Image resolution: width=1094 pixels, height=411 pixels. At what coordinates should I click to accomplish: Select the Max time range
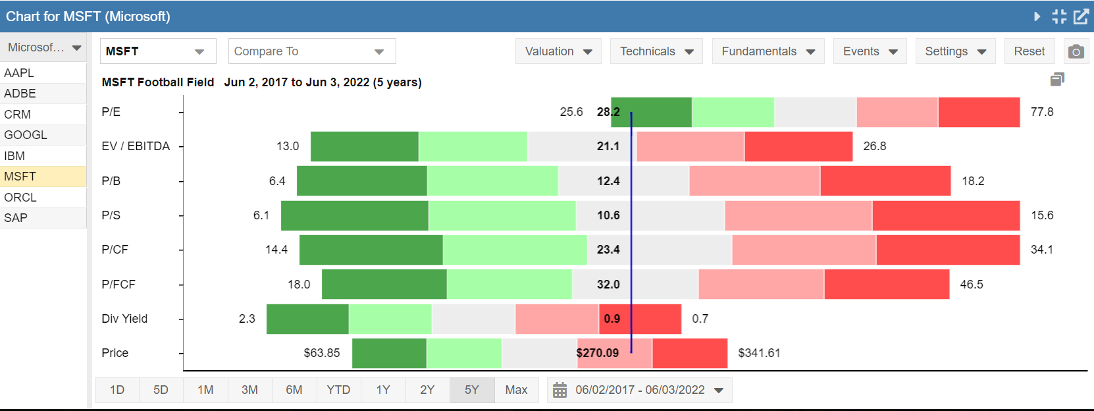point(516,390)
